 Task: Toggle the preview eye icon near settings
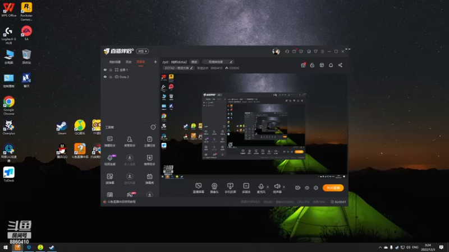point(307,188)
